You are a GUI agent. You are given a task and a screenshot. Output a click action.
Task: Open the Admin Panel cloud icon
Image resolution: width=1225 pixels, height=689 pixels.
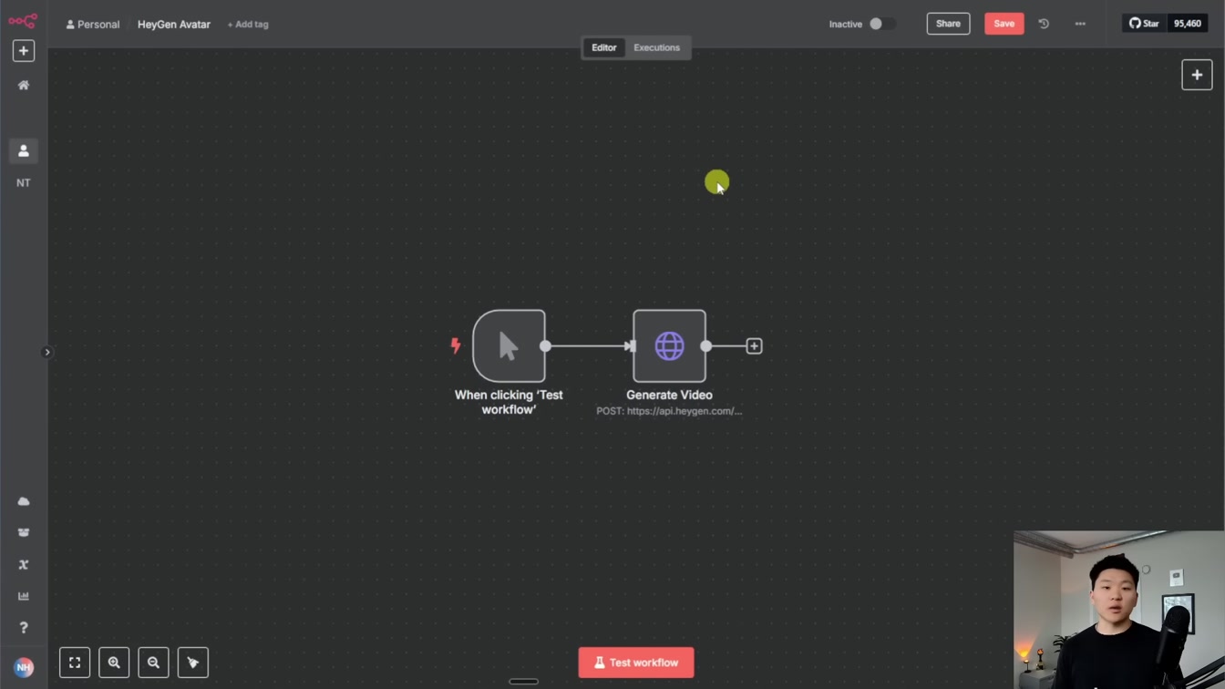click(24, 501)
